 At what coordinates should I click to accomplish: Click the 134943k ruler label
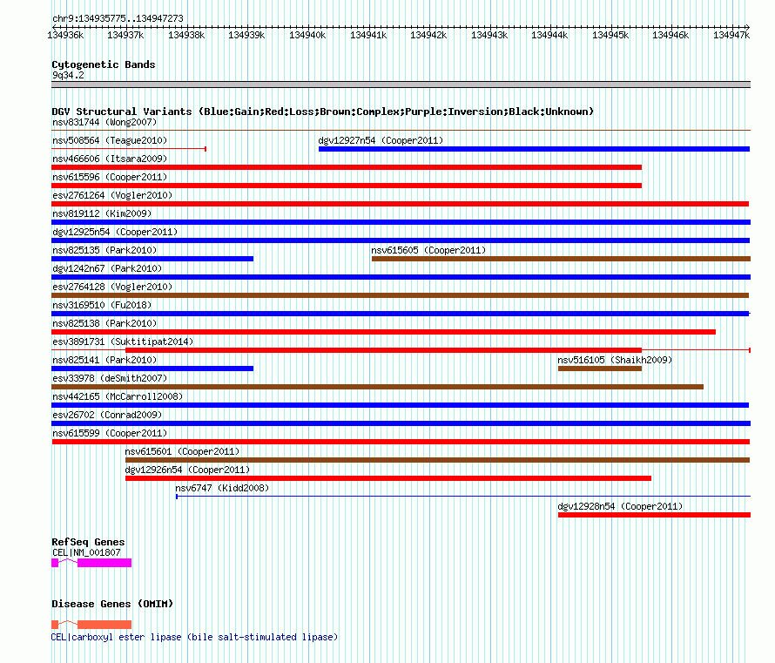pyautogui.click(x=489, y=35)
